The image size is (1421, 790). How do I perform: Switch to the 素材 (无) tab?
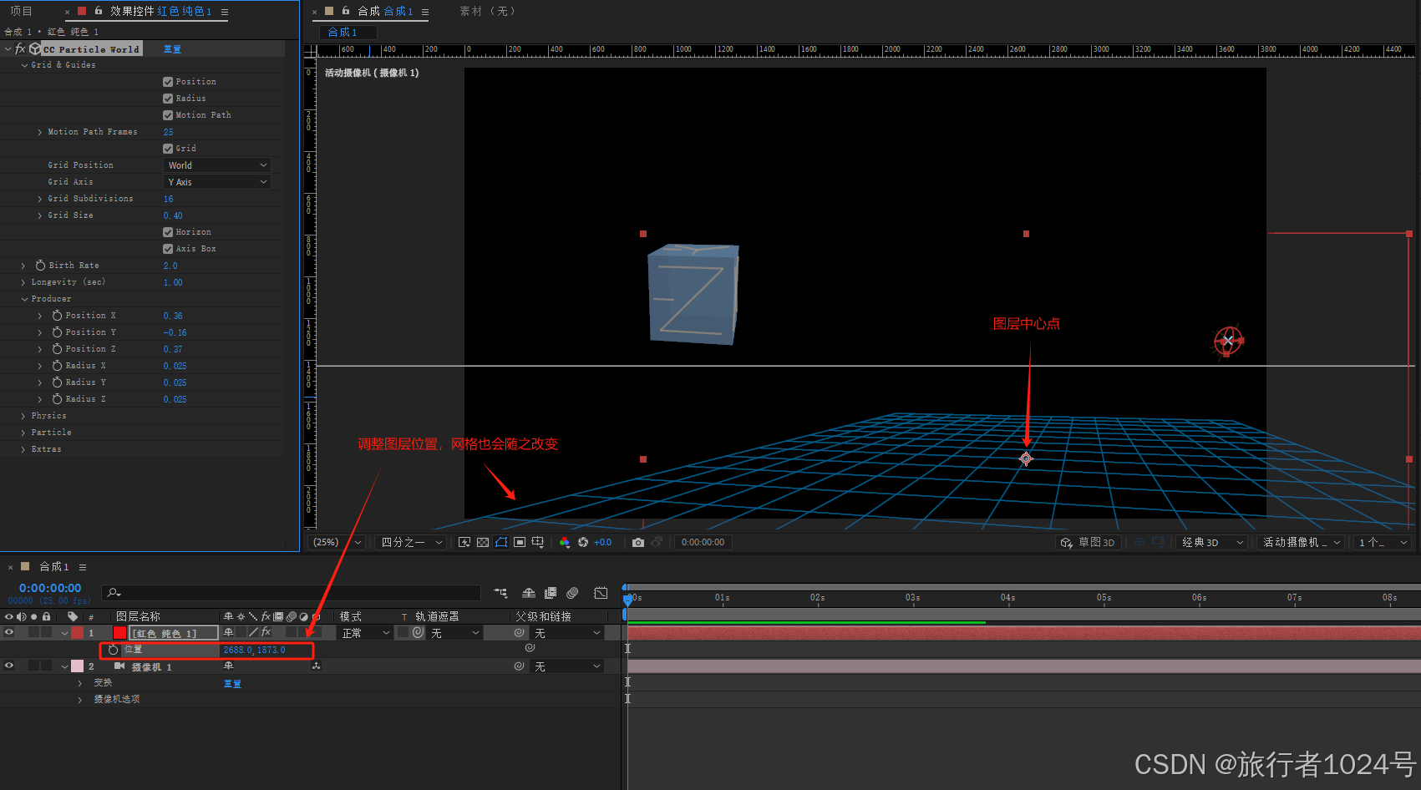[488, 11]
